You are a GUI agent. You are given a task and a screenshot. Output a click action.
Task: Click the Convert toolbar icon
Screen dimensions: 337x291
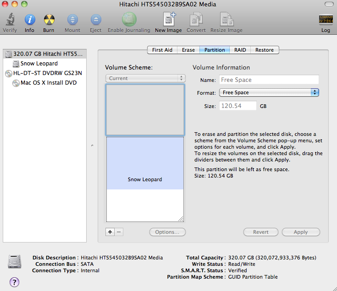click(196, 19)
